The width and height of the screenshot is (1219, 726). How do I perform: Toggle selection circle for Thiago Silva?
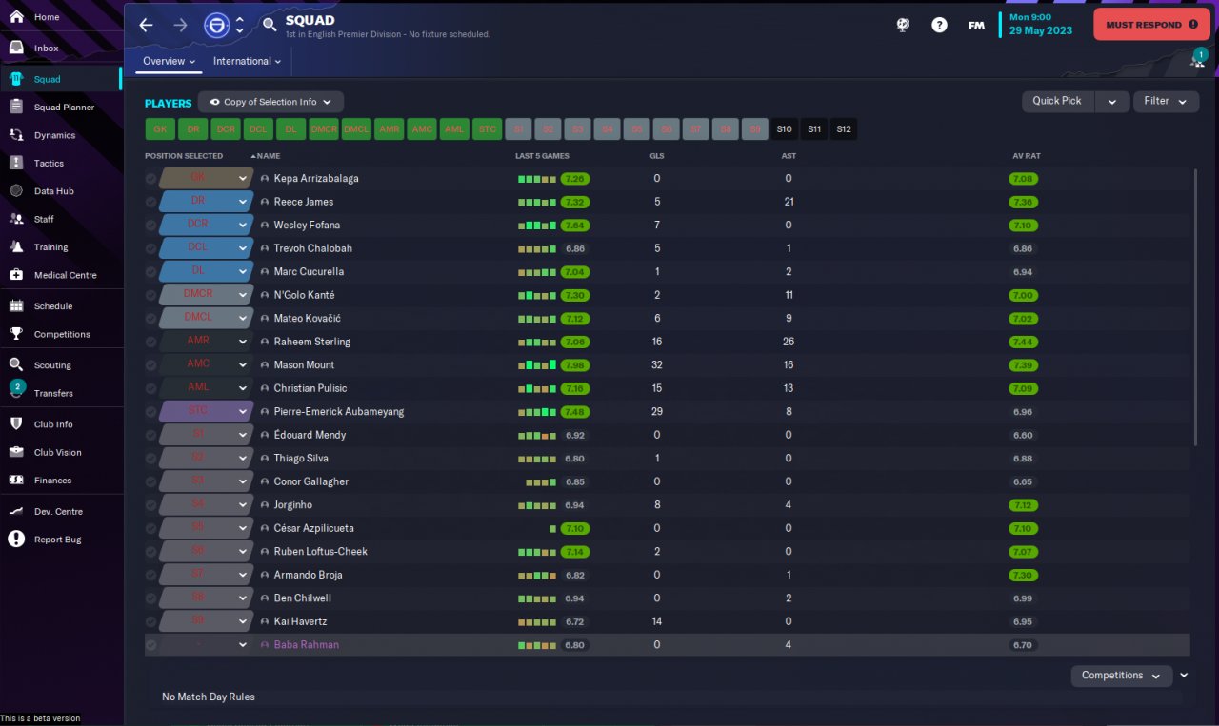(x=151, y=459)
